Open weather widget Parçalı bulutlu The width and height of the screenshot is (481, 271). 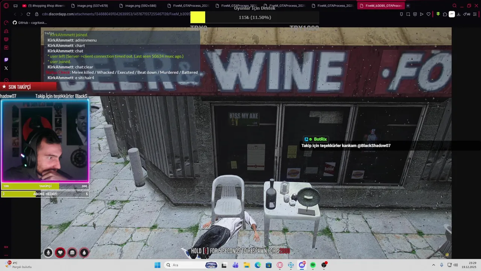18,265
